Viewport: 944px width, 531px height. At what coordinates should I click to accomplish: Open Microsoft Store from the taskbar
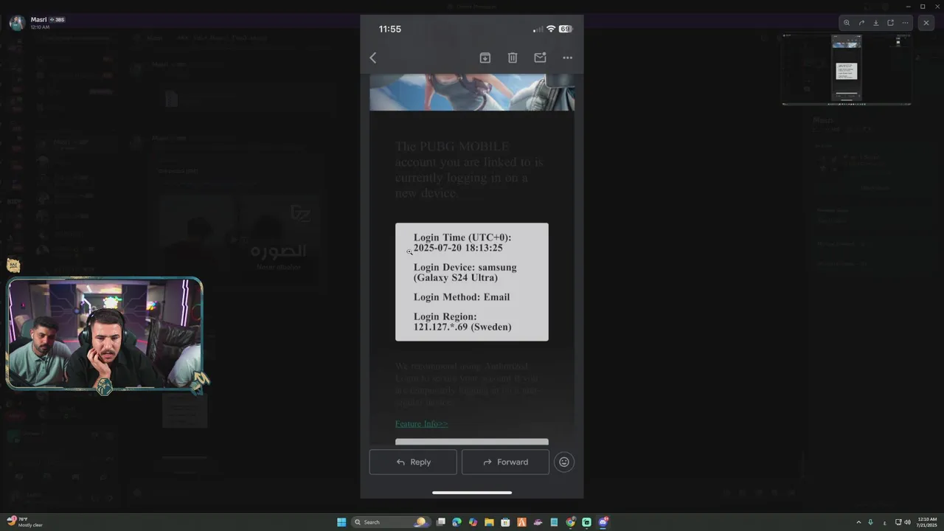coord(505,522)
